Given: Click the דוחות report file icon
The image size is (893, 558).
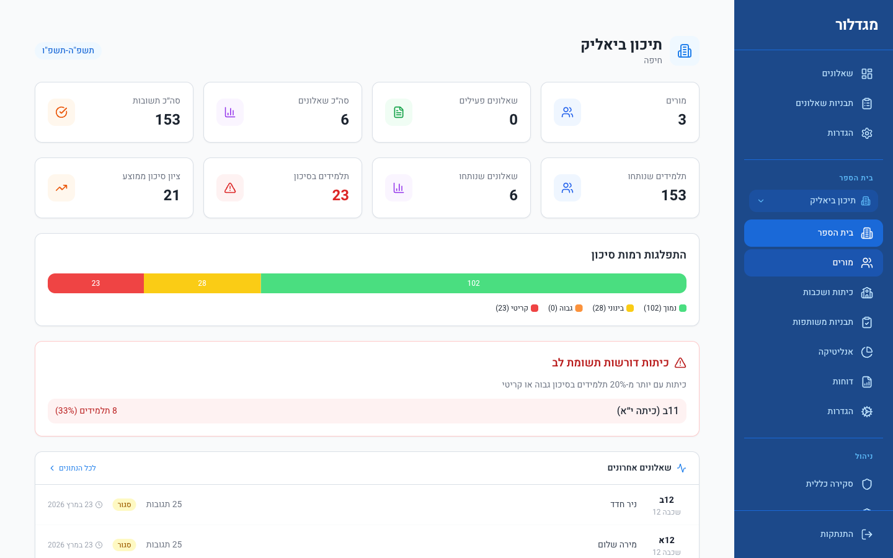Looking at the screenshot, I should (x=867, y=382).
